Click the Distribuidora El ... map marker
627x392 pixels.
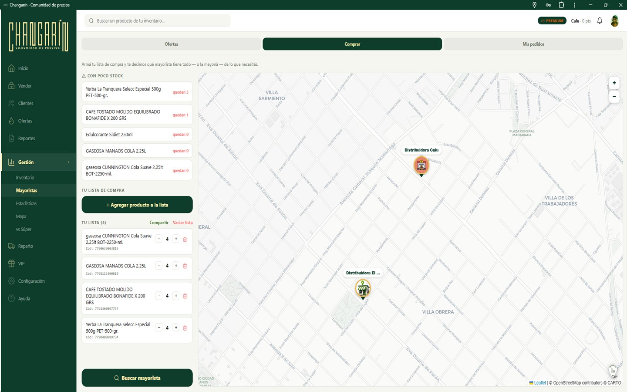pyautogui.click(x=363, y=289)
